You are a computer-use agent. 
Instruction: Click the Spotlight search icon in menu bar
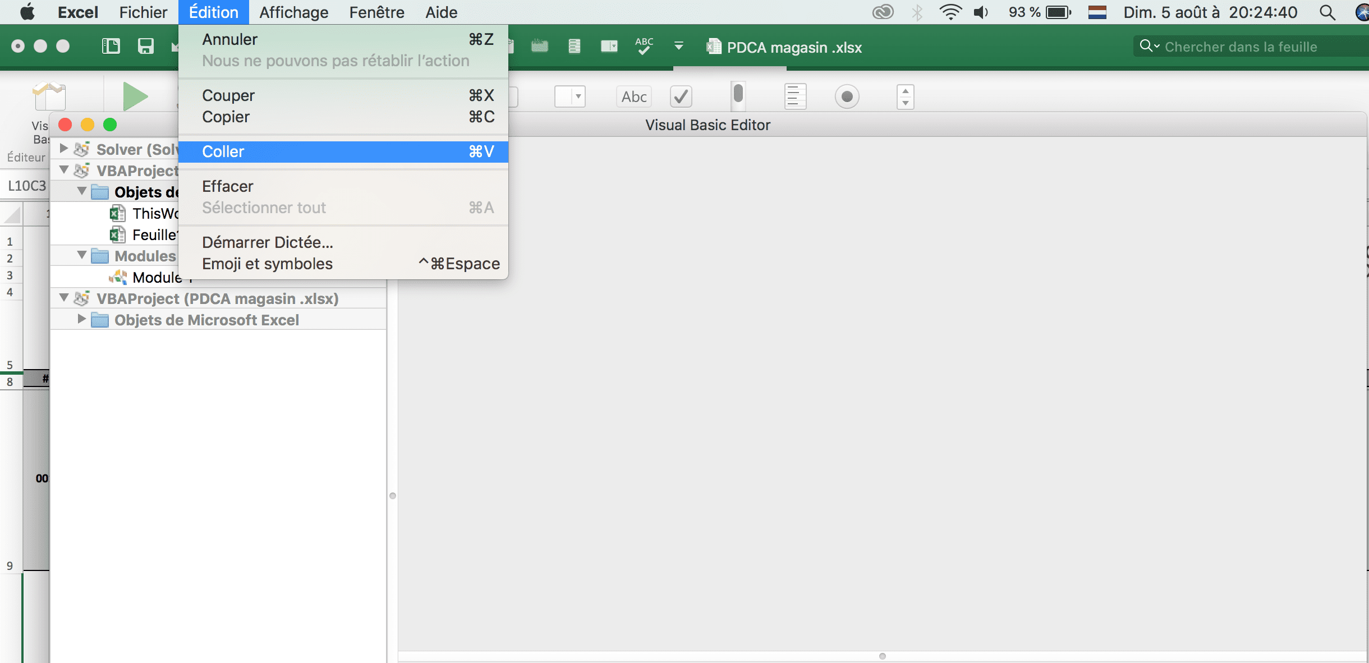click(x=1327, y=12)
